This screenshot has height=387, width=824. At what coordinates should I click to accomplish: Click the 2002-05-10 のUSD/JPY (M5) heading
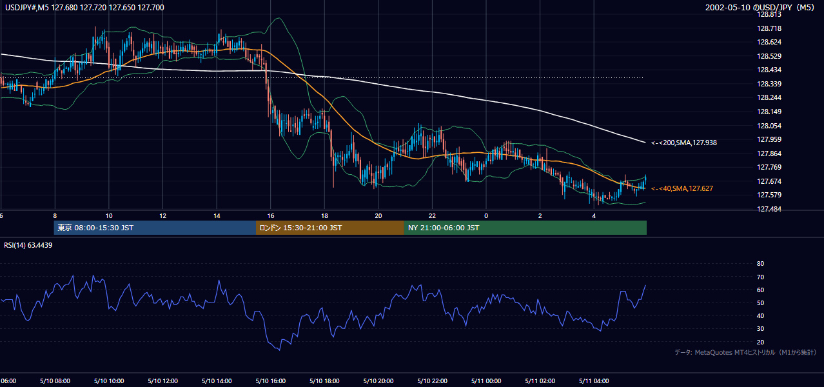(x=761, y=7)
